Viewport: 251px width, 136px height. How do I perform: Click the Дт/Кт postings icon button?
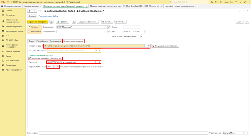(x=74, y=22)
